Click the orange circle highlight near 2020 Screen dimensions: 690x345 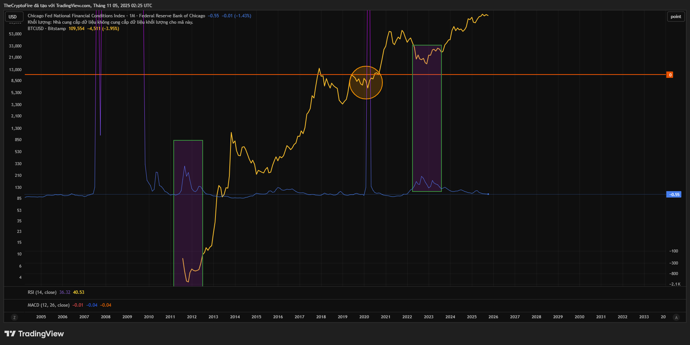366,82
